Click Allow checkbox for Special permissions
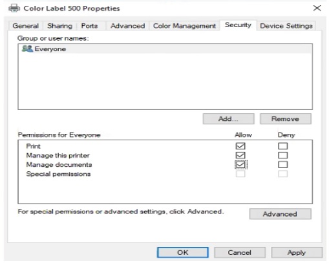Screen dimensions: 329x267 (x=240, y=174)
